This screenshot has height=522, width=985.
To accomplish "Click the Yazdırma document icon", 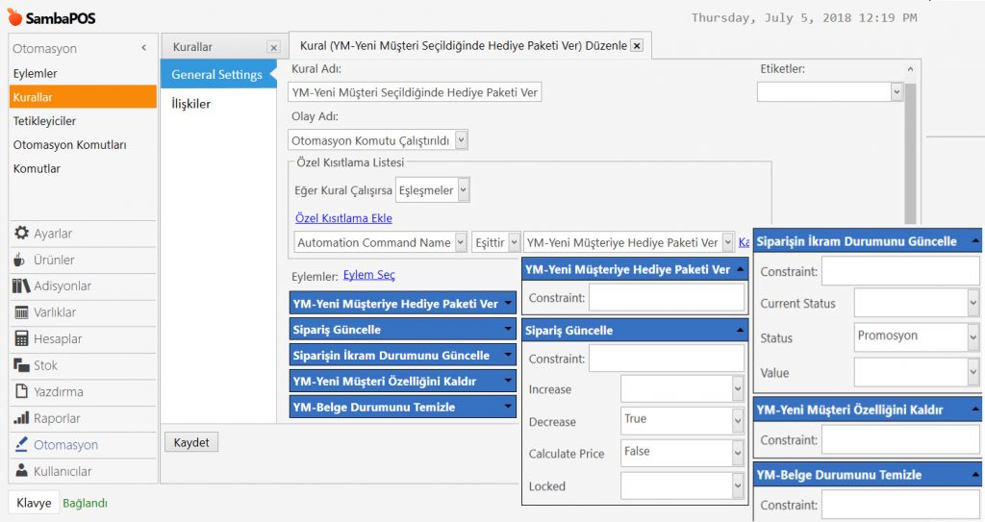I will [20, 391].
